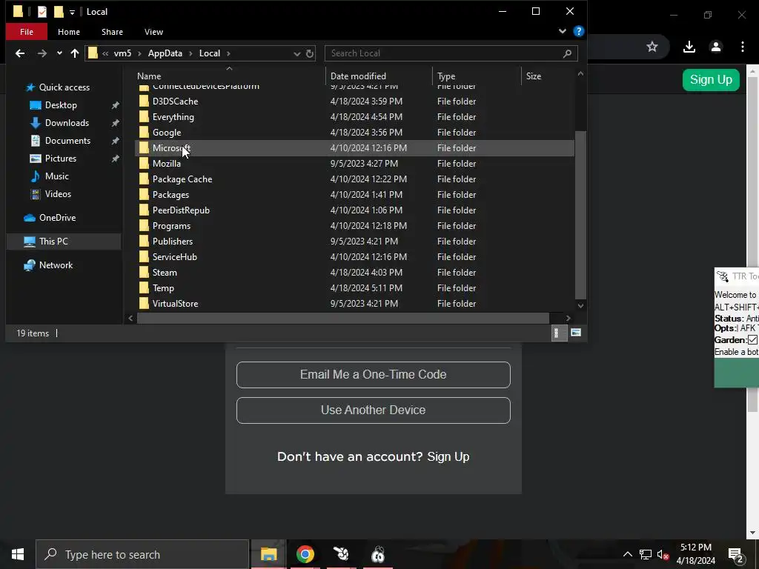The width and height of the screenshot is (759, 569).
Task: Toggle the Garden checkbox in TTR window
Action: [x=752, y=339]
